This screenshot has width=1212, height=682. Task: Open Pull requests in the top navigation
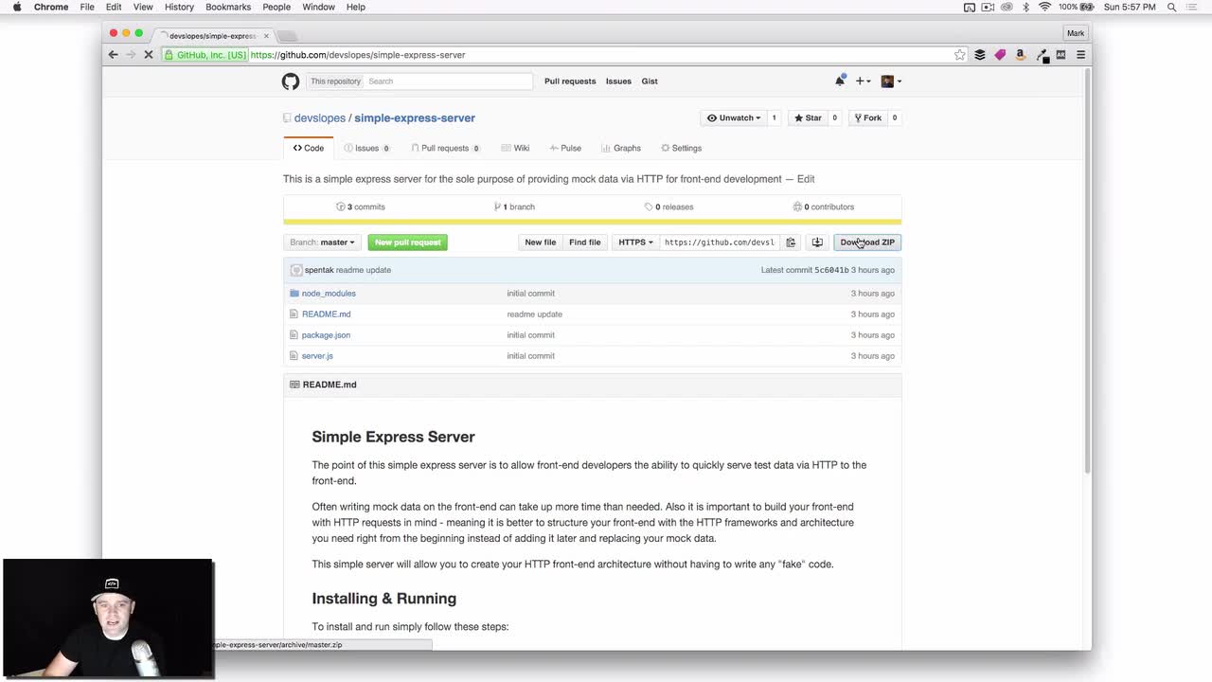[x=570, y=81]
